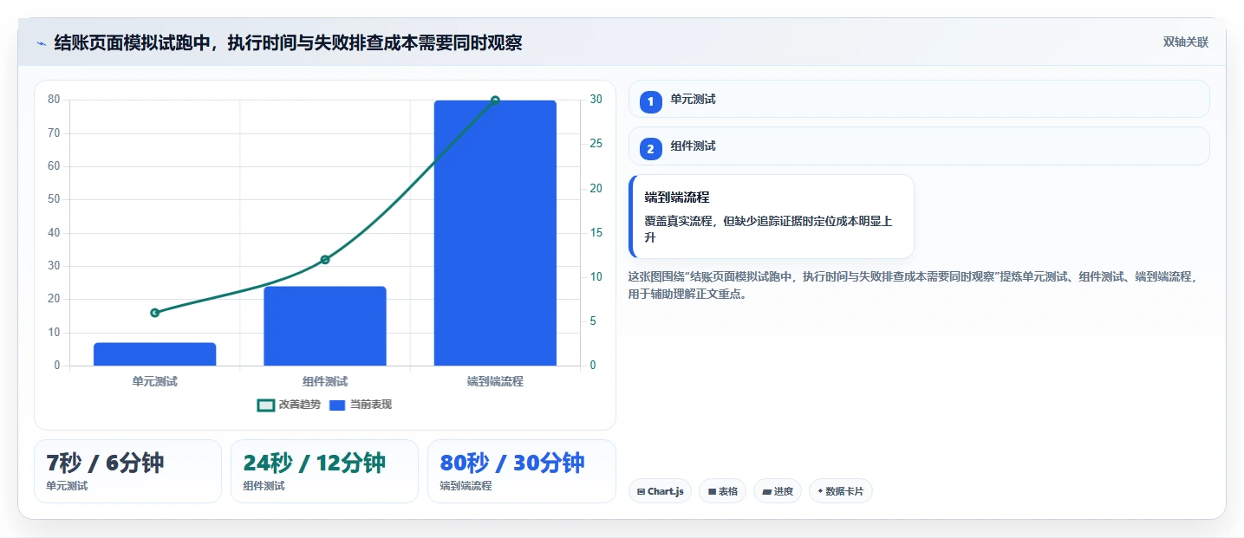Toggle 当前表现 legend item in the chart
Image resolution: width=1244 pixels, height=538 pixels.
pos(361,405)
